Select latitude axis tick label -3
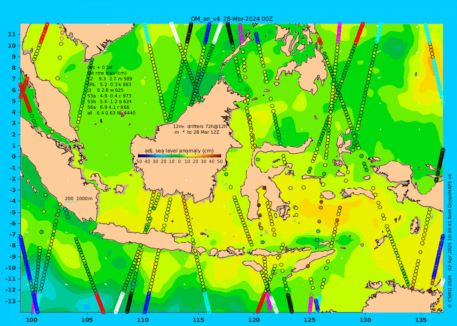Image resolution: width=457 pixels, height=326 pixels. click(x=13, y=190)
